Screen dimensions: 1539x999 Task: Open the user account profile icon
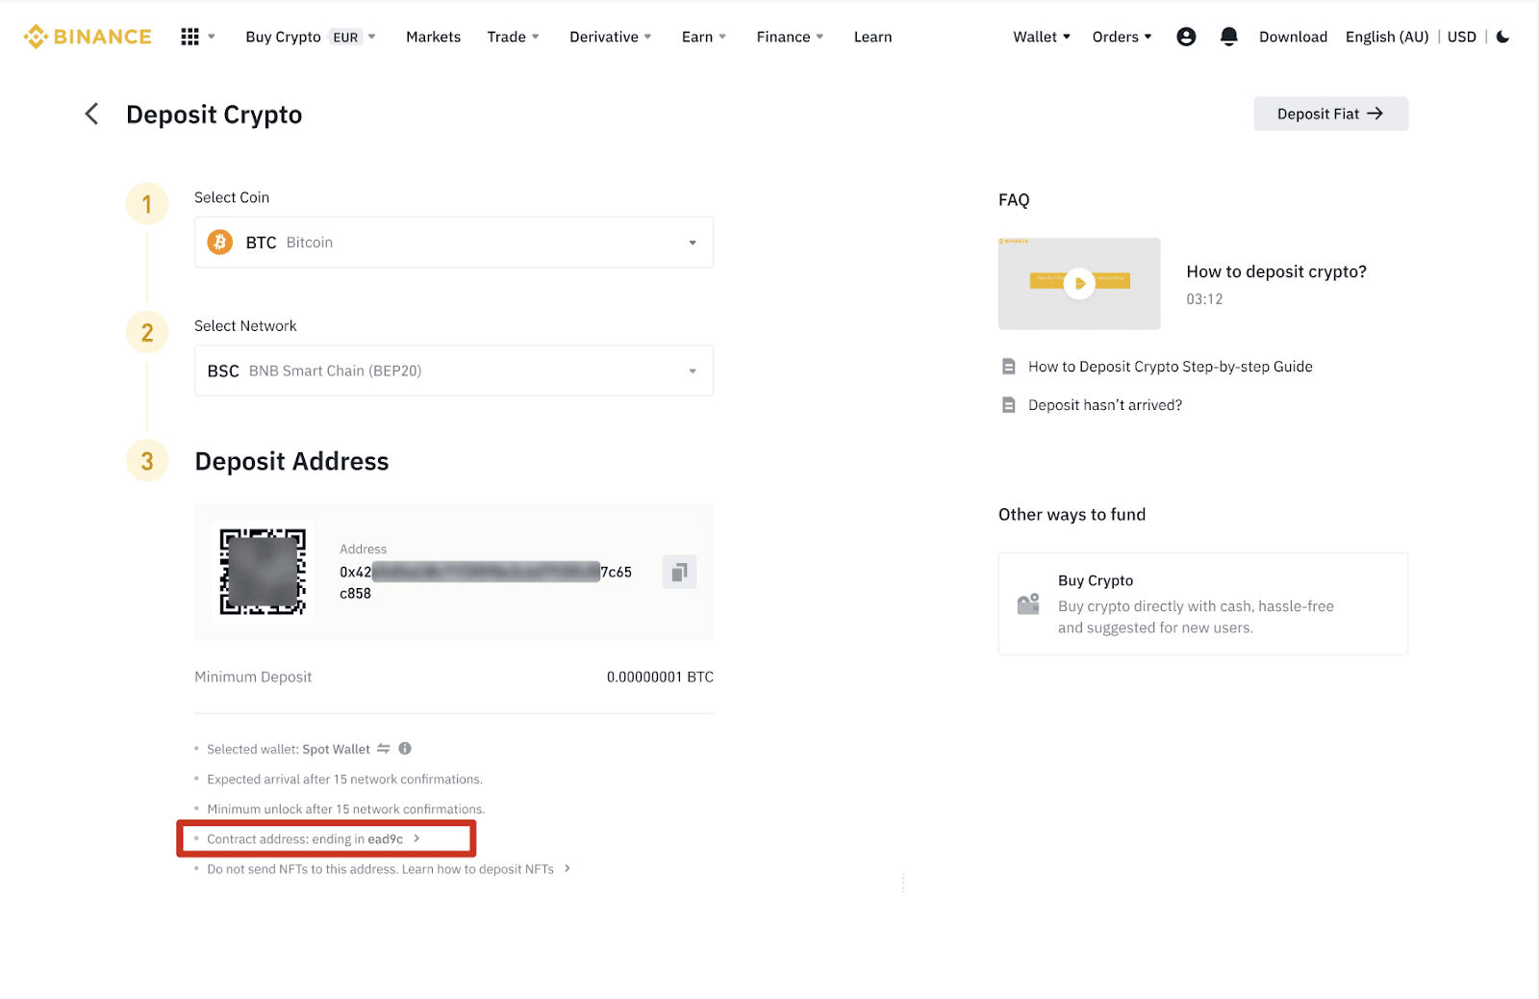point(1186,37)
